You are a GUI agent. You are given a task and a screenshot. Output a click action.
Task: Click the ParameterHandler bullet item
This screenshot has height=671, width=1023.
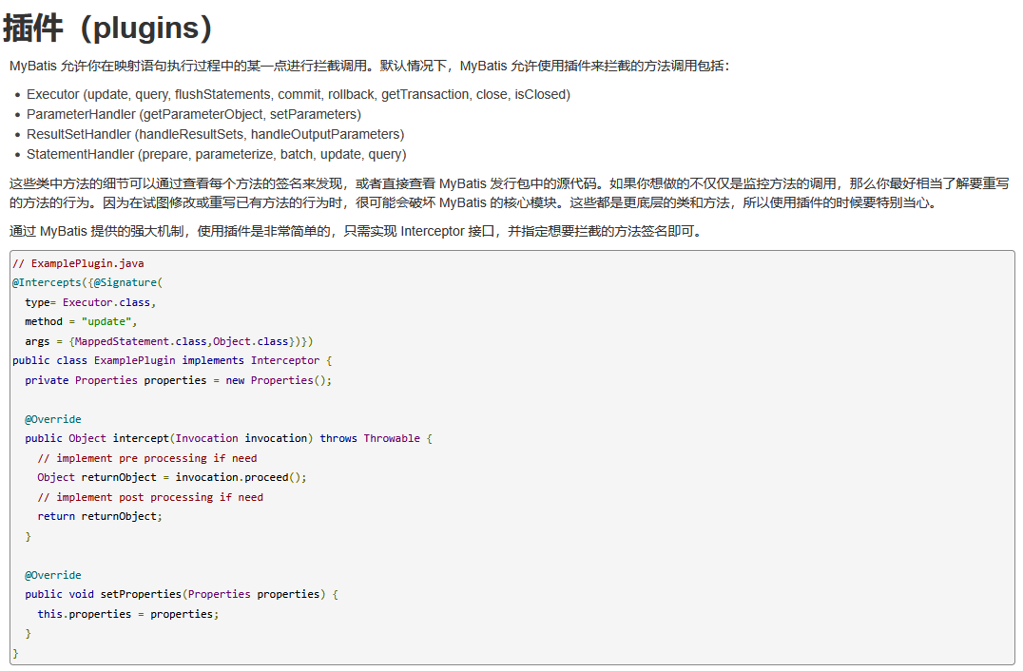[x=194, y=115]
